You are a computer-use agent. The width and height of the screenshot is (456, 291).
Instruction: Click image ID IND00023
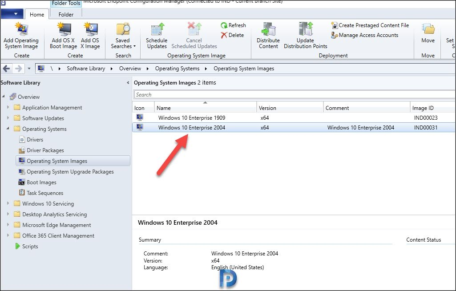[426, 118]
